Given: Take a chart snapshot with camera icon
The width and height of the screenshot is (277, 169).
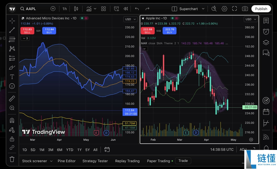Looking at the screenshot, I should point(245,9).
